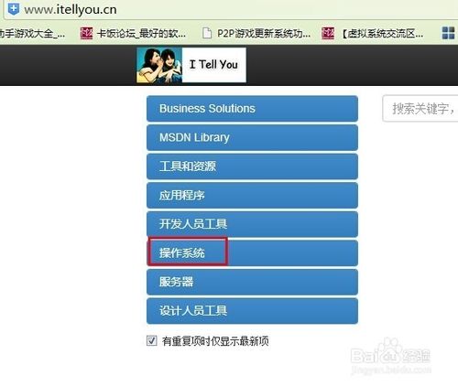The height and width of the screenshot is (386, 458).
Task: Open the 虚拟系统交流区 bookmark link
Action: (382, 33)
